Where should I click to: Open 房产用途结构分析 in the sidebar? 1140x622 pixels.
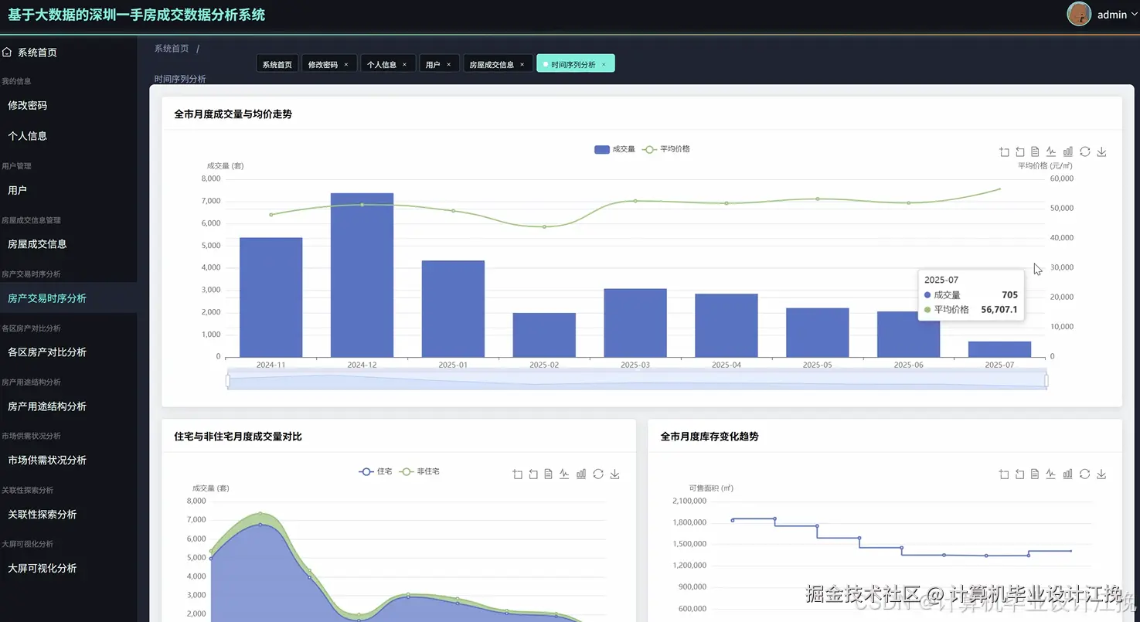pos(69,406)
